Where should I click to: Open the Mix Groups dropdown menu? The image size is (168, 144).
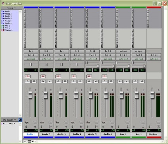pos(10,120)
